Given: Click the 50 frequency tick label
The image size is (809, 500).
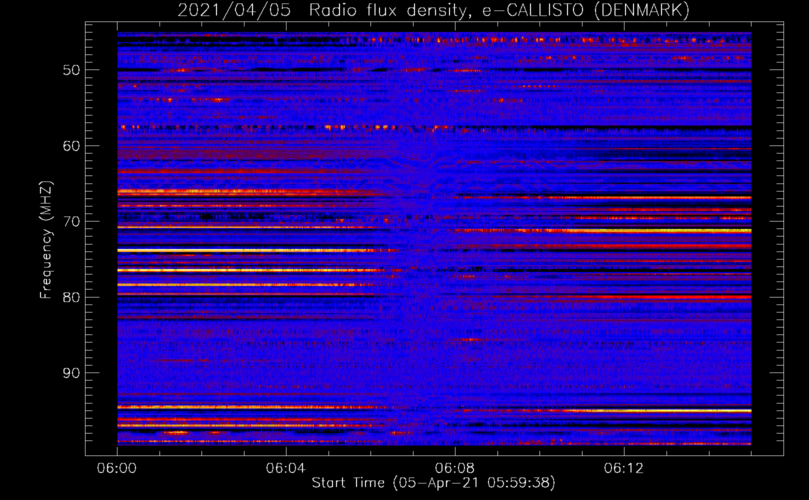Looking at the screenshot, I should [x=71, y=70].
